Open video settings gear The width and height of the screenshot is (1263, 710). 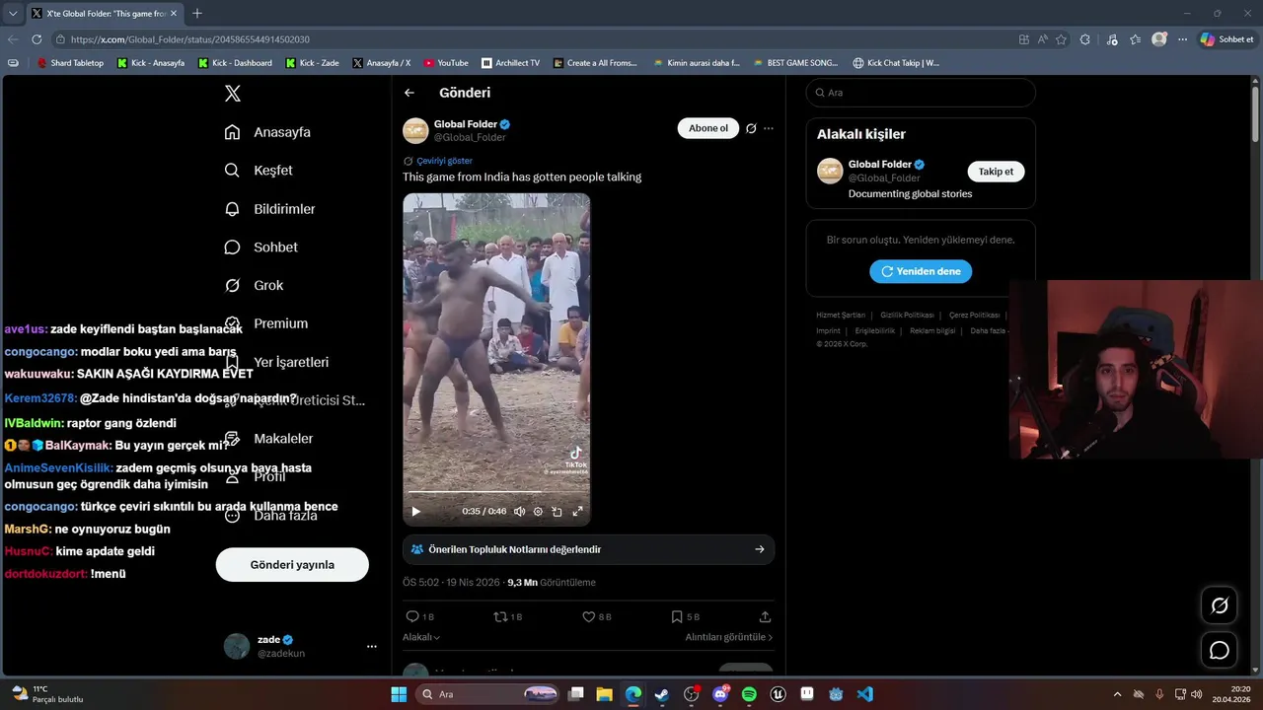click(538, 512)
